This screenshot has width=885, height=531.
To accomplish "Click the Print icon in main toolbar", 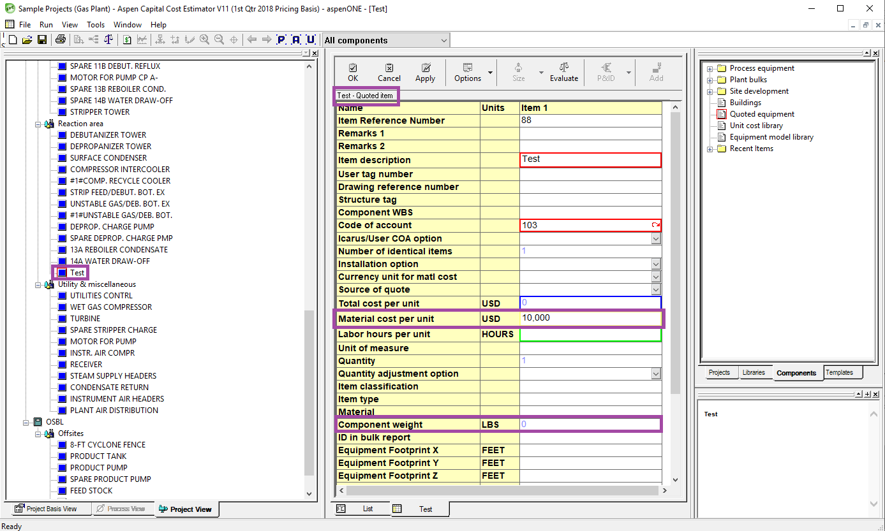I will click(60, 40).
